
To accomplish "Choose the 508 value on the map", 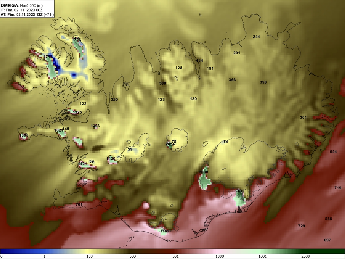I will pyautogui.click(x=162, y=83).
